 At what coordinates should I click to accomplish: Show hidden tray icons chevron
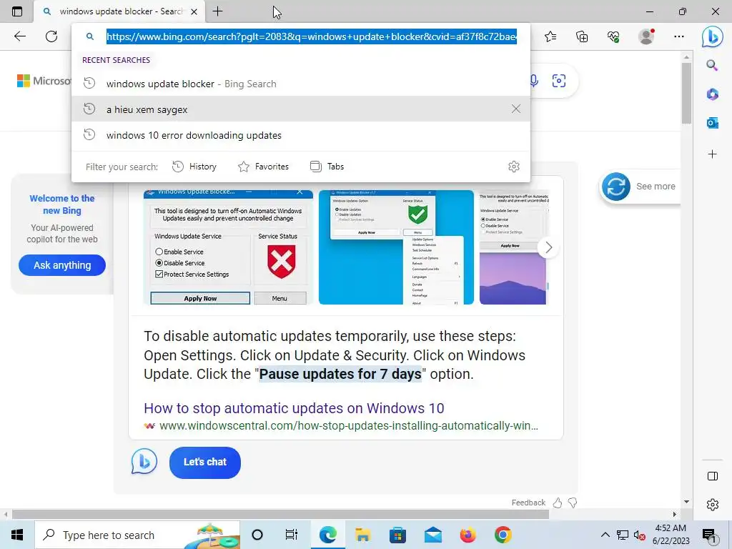[605, 535]
